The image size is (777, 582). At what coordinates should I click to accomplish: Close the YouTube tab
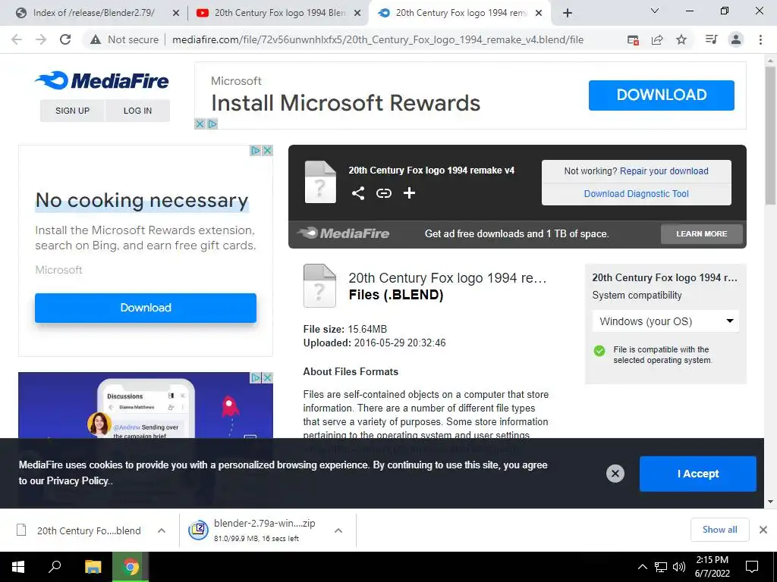pos(357,14)
